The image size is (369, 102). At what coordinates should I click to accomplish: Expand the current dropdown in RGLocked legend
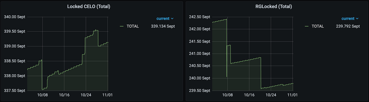pos(350,19)
